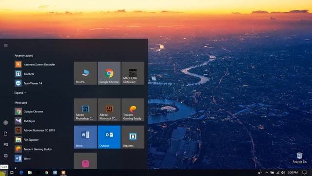Launch Microsoft Edge from the taskbar
Viewport: 312px width, 176px height.
coord(21,173)
